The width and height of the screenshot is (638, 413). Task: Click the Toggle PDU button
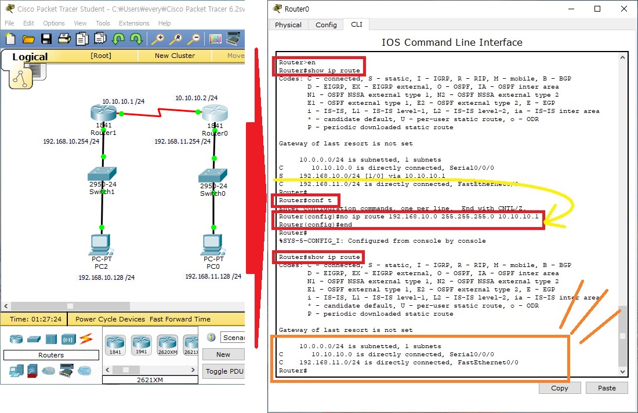(x=224, y=371)
